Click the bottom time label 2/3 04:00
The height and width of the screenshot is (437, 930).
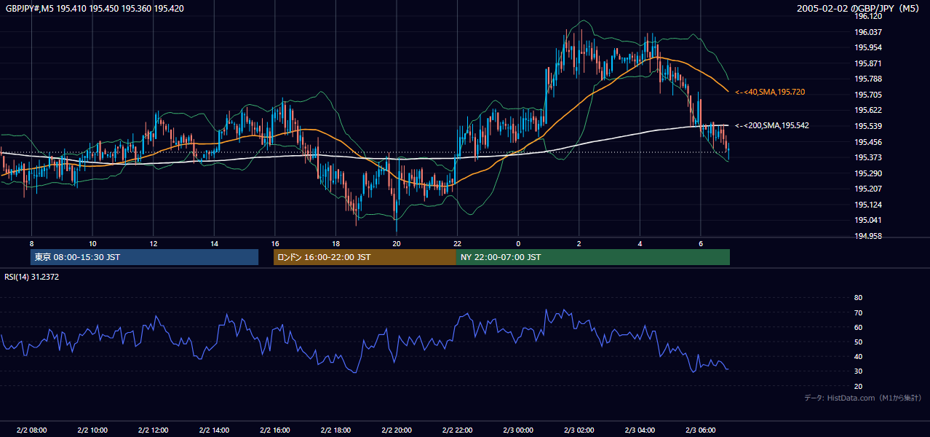(639, 430)
